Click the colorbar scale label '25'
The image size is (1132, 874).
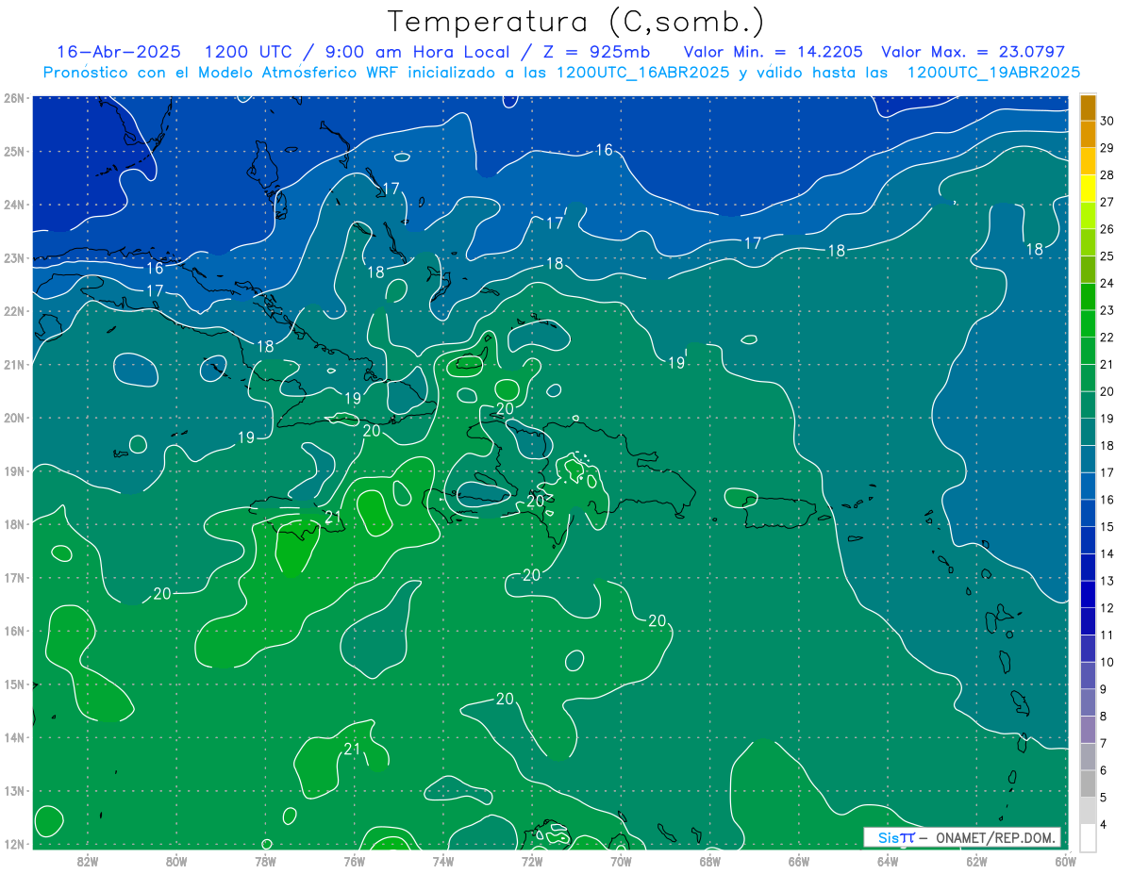pos(1107,256)
